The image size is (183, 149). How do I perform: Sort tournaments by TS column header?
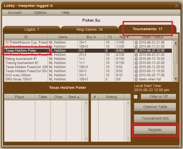pyautogui.click(x=110, y=37)
